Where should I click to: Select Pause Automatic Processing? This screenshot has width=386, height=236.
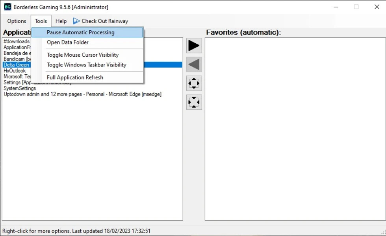click(x=81, y=33)
